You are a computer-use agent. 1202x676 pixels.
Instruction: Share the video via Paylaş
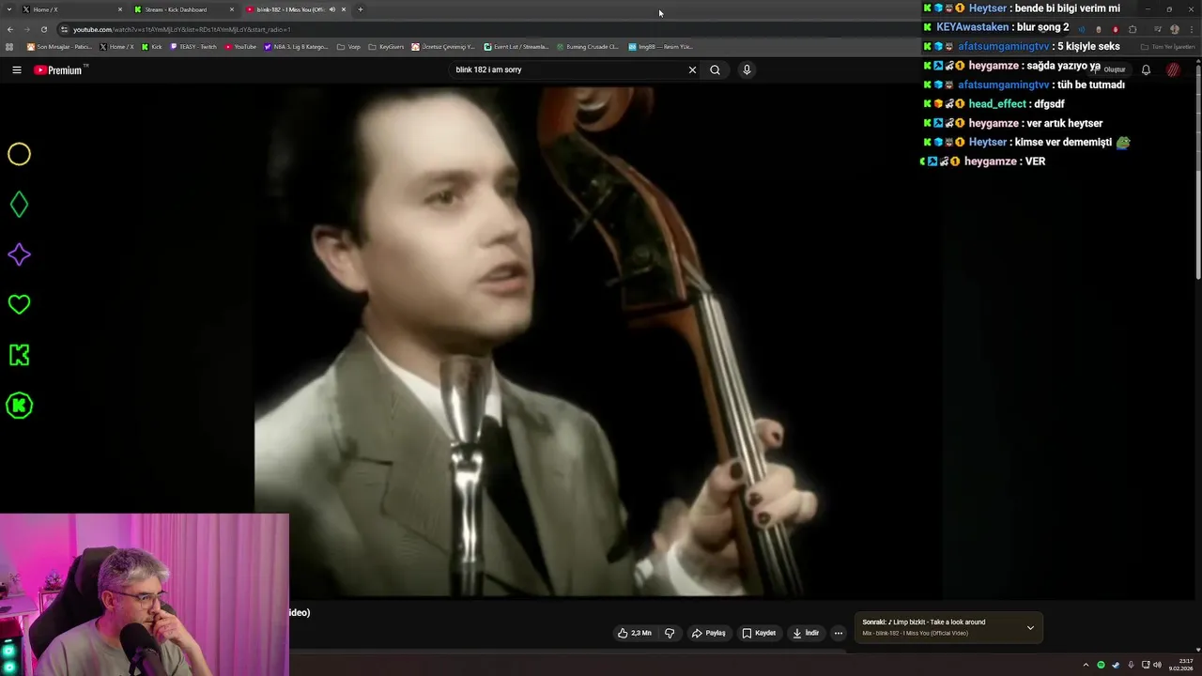(x=708, y=633)
